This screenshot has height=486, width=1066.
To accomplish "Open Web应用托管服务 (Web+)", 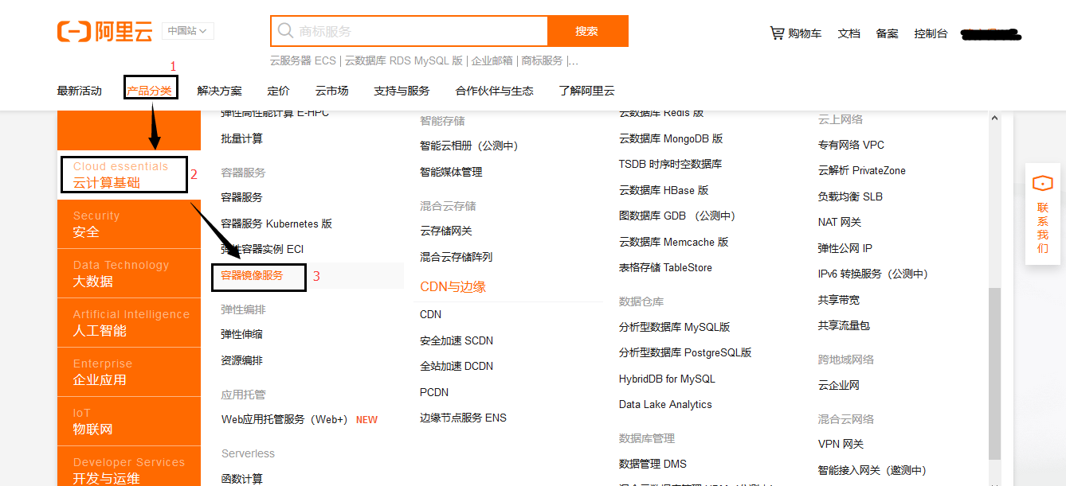I will tap(285, 419).
